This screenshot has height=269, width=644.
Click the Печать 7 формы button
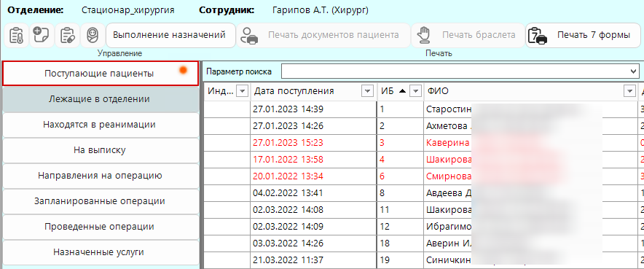pyautogui.click(x=583, y=35)
